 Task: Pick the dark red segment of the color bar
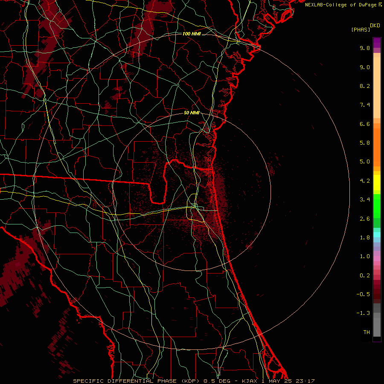(377, 291)
